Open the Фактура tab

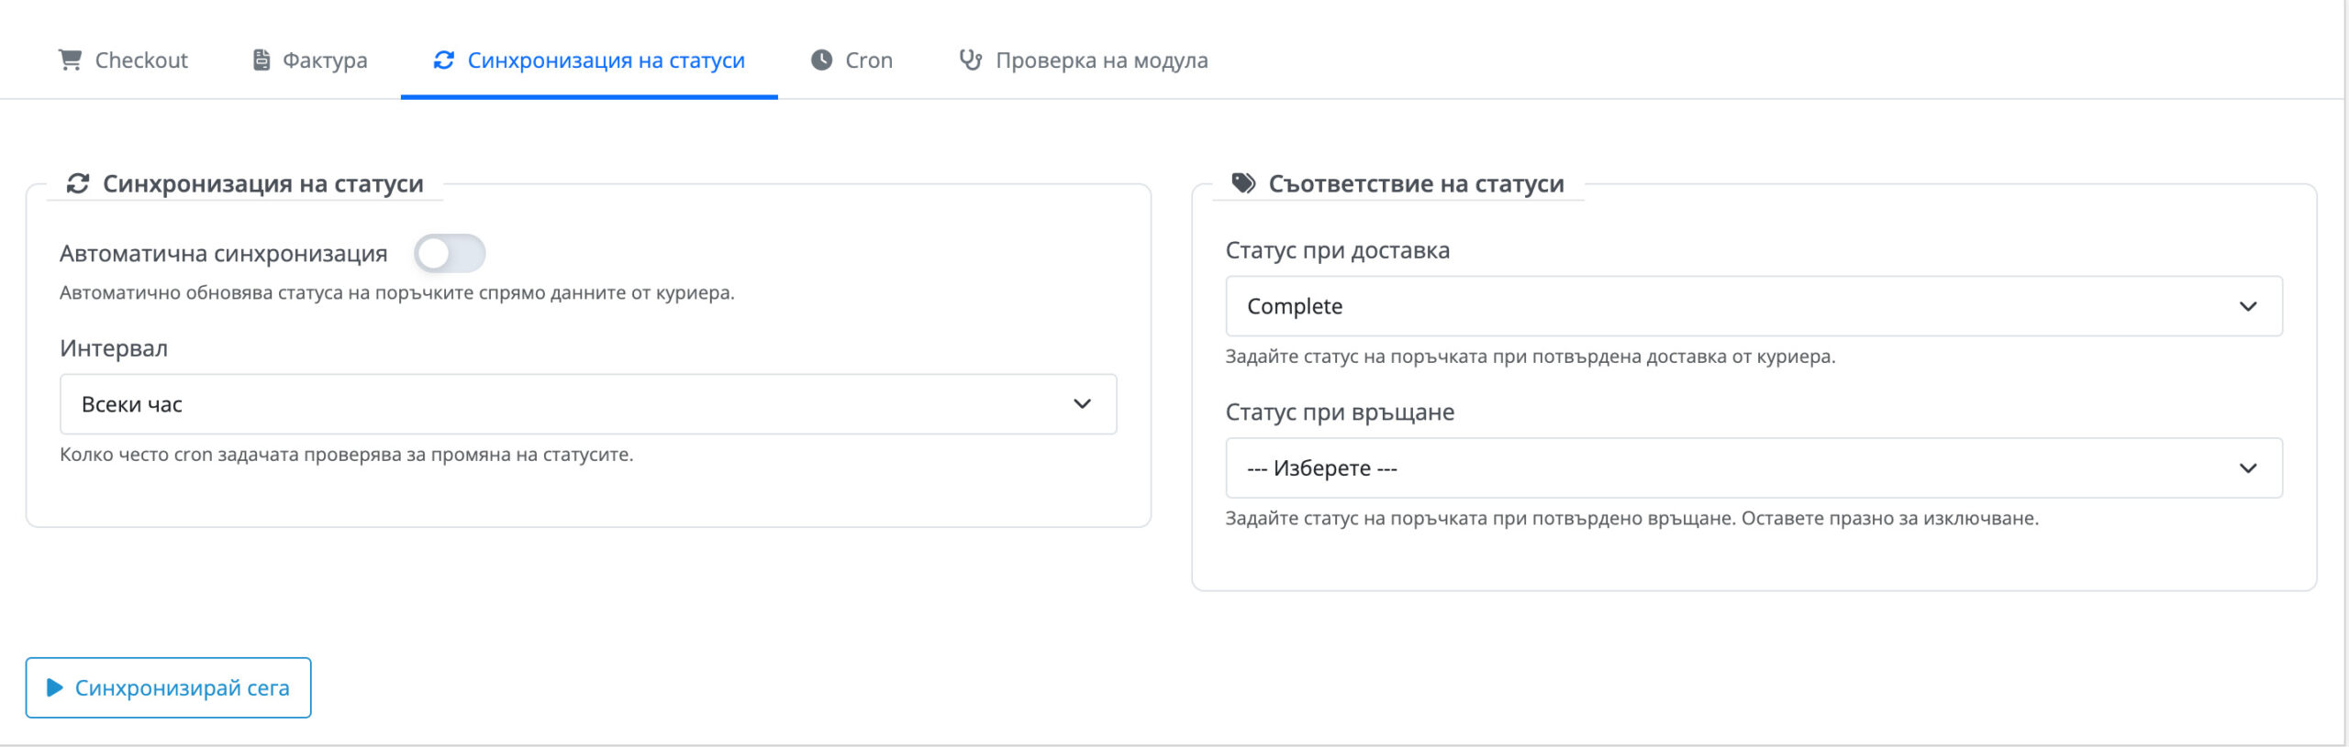(x=324, y=60)
